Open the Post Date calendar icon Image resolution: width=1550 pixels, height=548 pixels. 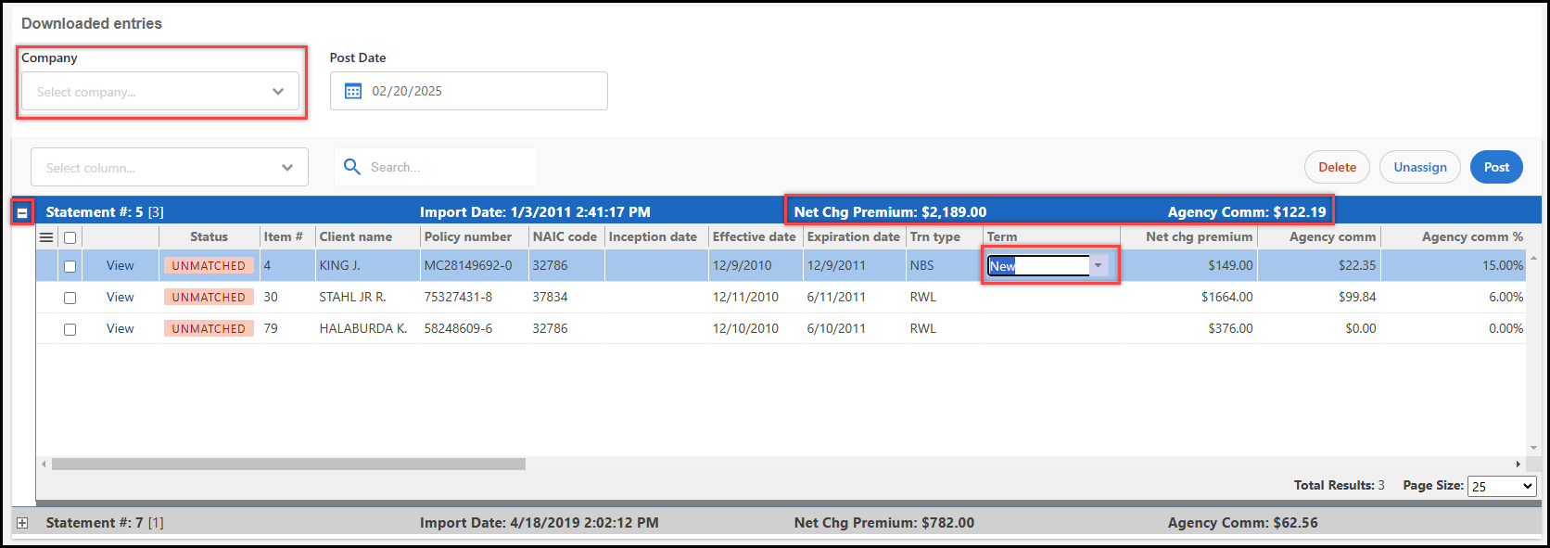point(353,91)
